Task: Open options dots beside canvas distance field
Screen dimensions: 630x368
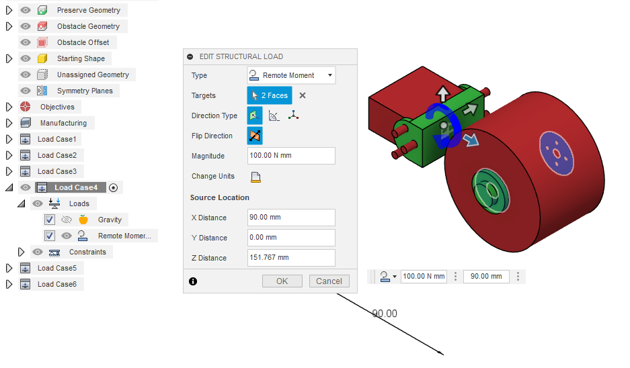Action: [518, 277]
